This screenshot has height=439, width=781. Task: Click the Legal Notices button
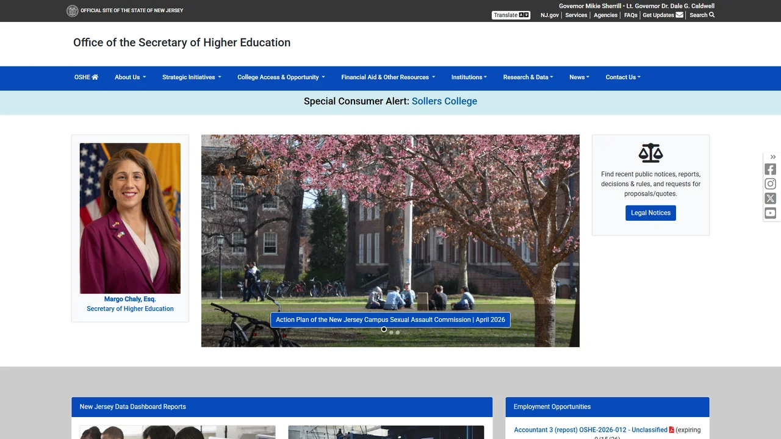(650, 213)
